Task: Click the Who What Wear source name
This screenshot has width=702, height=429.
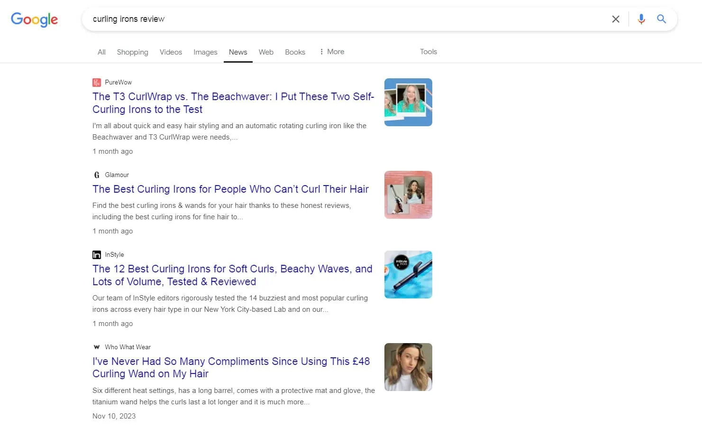Action: click(128, 347)
